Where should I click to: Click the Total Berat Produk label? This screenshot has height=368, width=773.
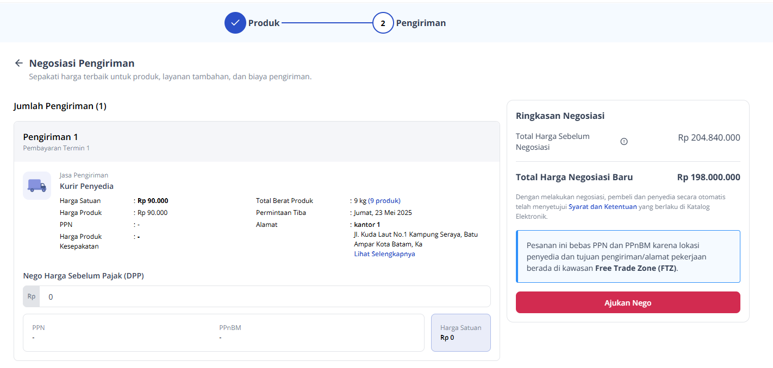pyautogui.click(x=284, y=201)
